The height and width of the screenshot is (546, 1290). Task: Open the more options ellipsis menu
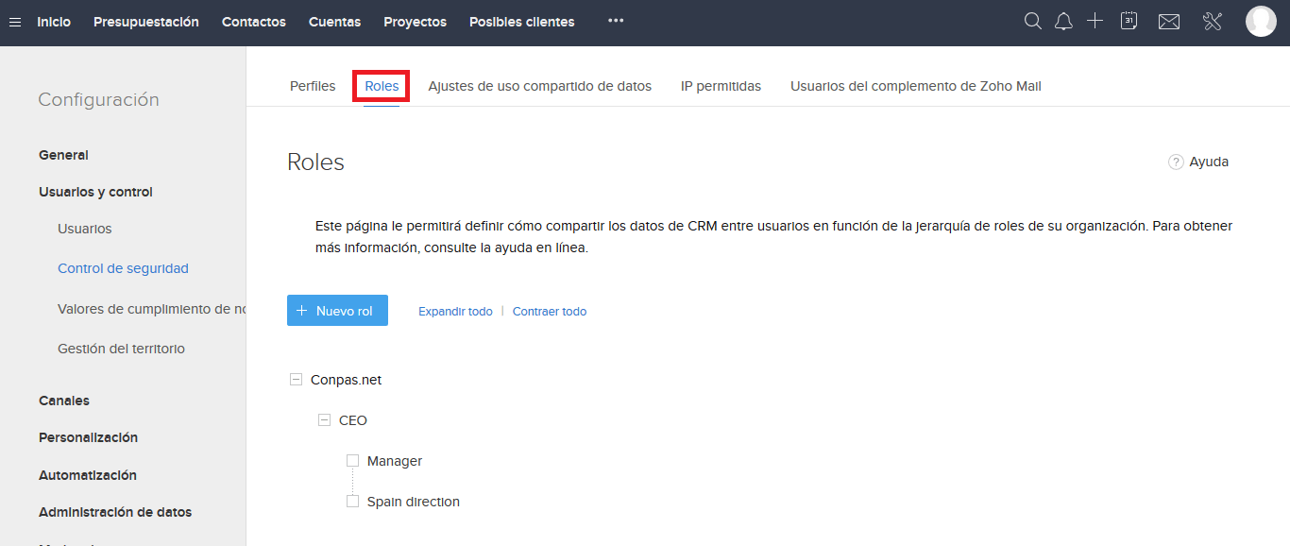tap(615, 20)
